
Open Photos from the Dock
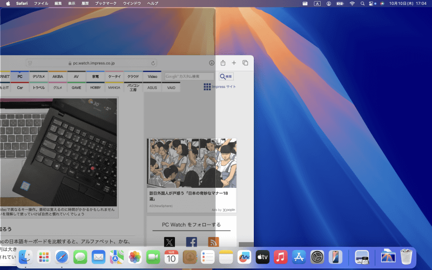click(x=134, y=257)
